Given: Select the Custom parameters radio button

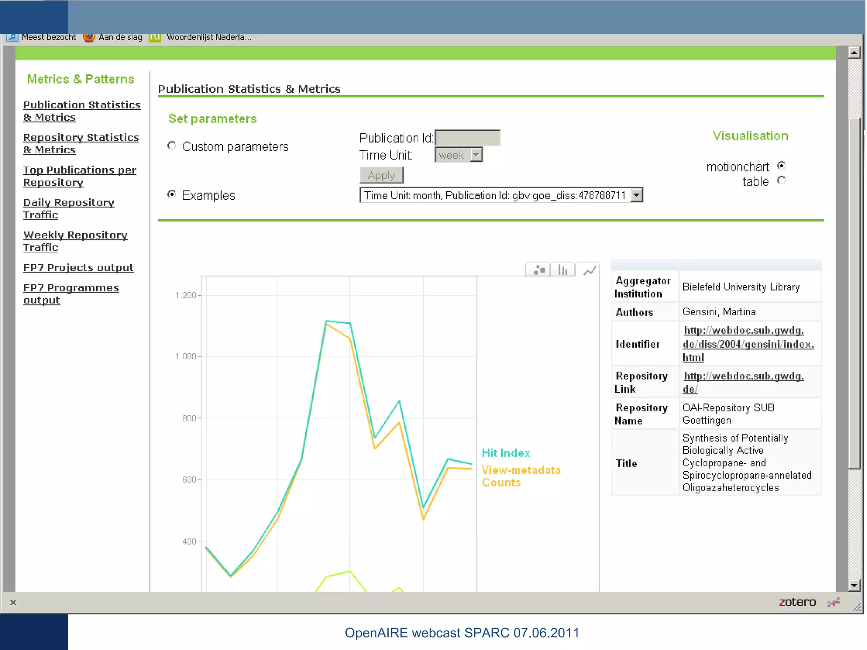Looking at the screenshot, I should coord(171,146).
